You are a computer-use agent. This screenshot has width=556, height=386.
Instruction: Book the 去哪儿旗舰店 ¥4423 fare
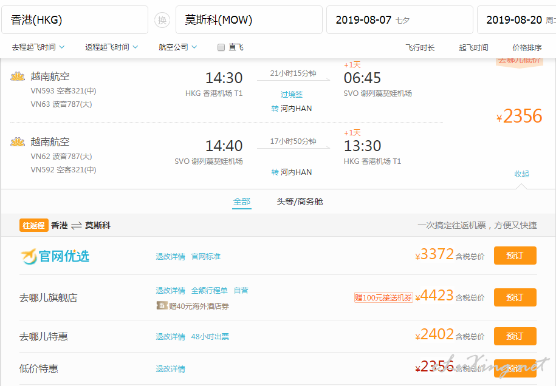[515, 297]
